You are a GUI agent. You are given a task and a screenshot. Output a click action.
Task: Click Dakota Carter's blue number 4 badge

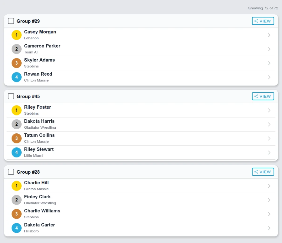click(x=17, y=228)
